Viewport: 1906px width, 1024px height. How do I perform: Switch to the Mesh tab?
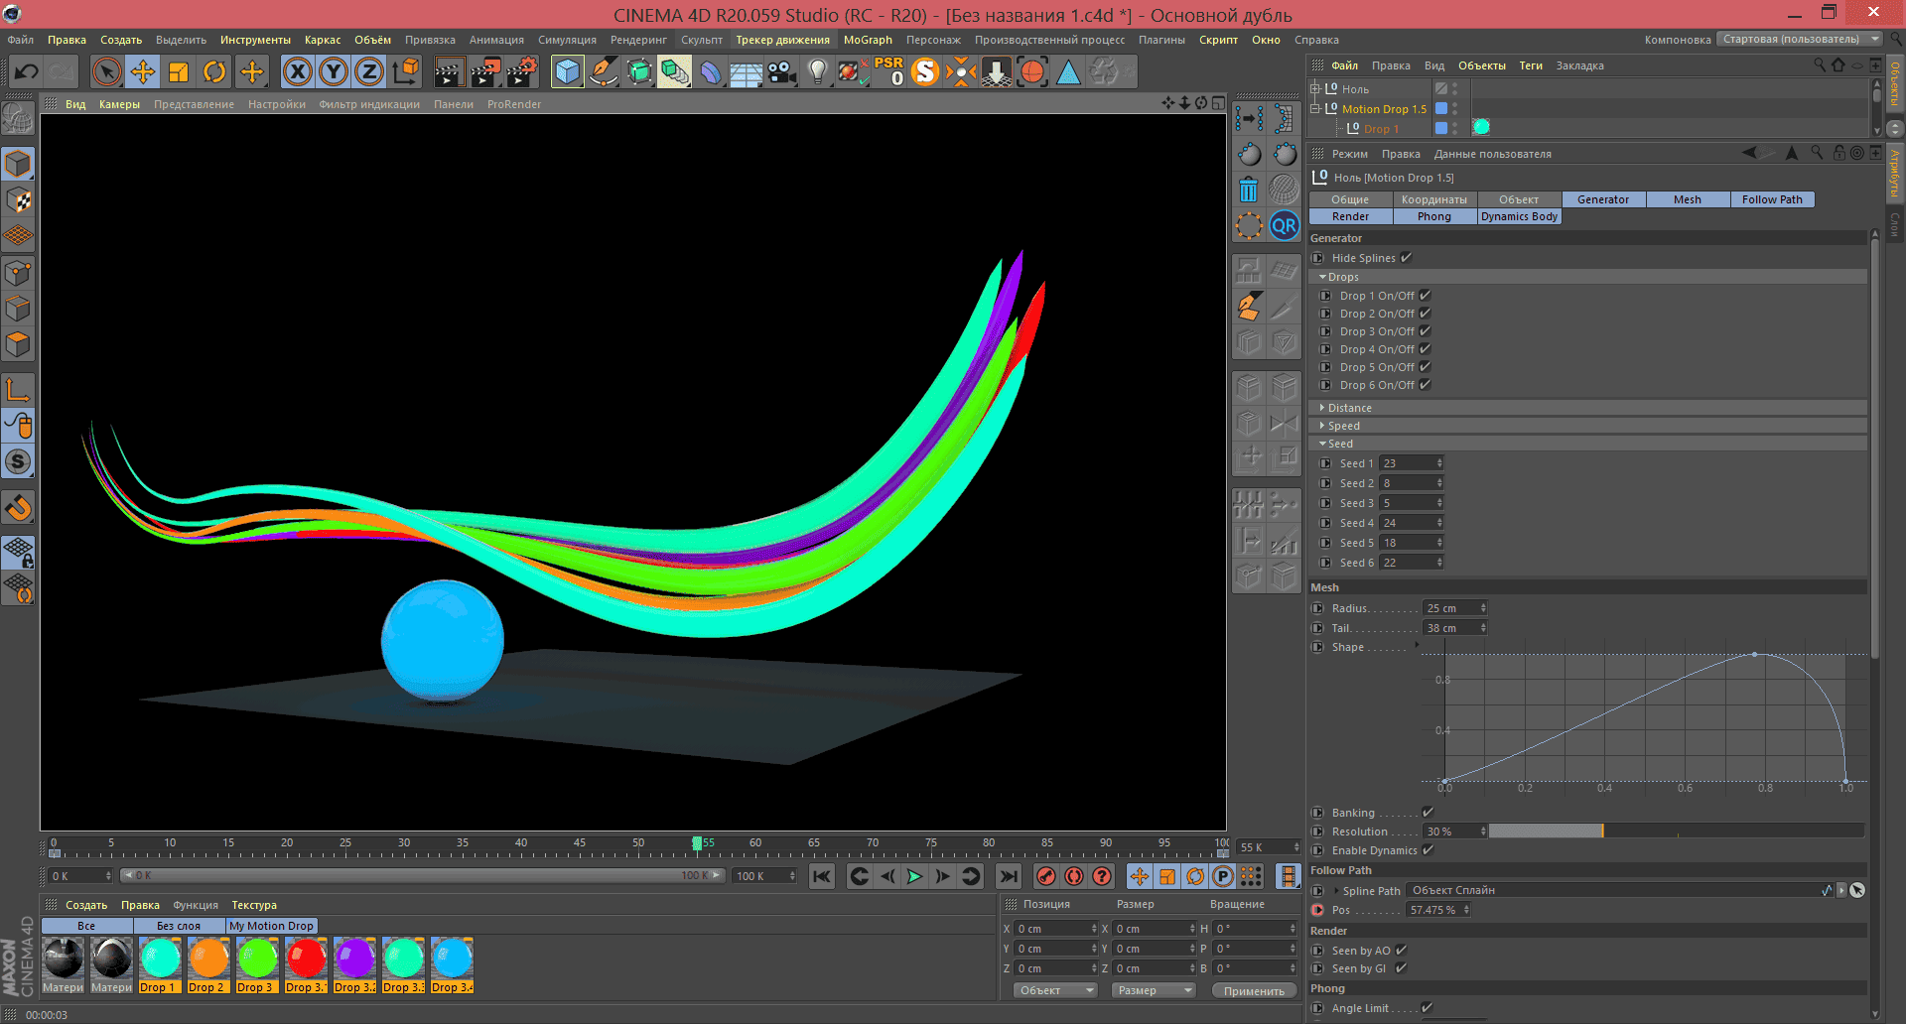(1688, 199)
